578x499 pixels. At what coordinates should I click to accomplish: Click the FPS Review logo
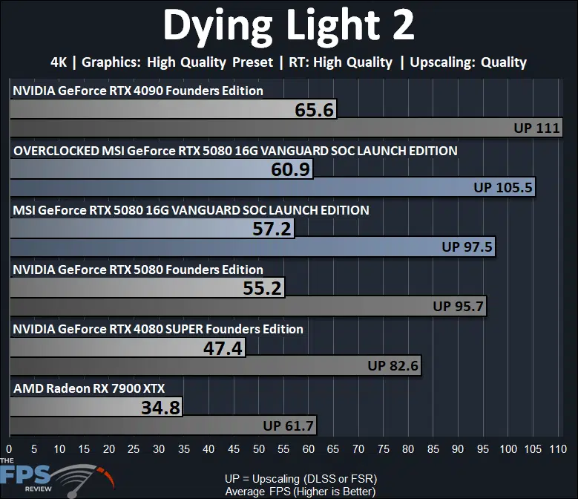tap(57, 479)
